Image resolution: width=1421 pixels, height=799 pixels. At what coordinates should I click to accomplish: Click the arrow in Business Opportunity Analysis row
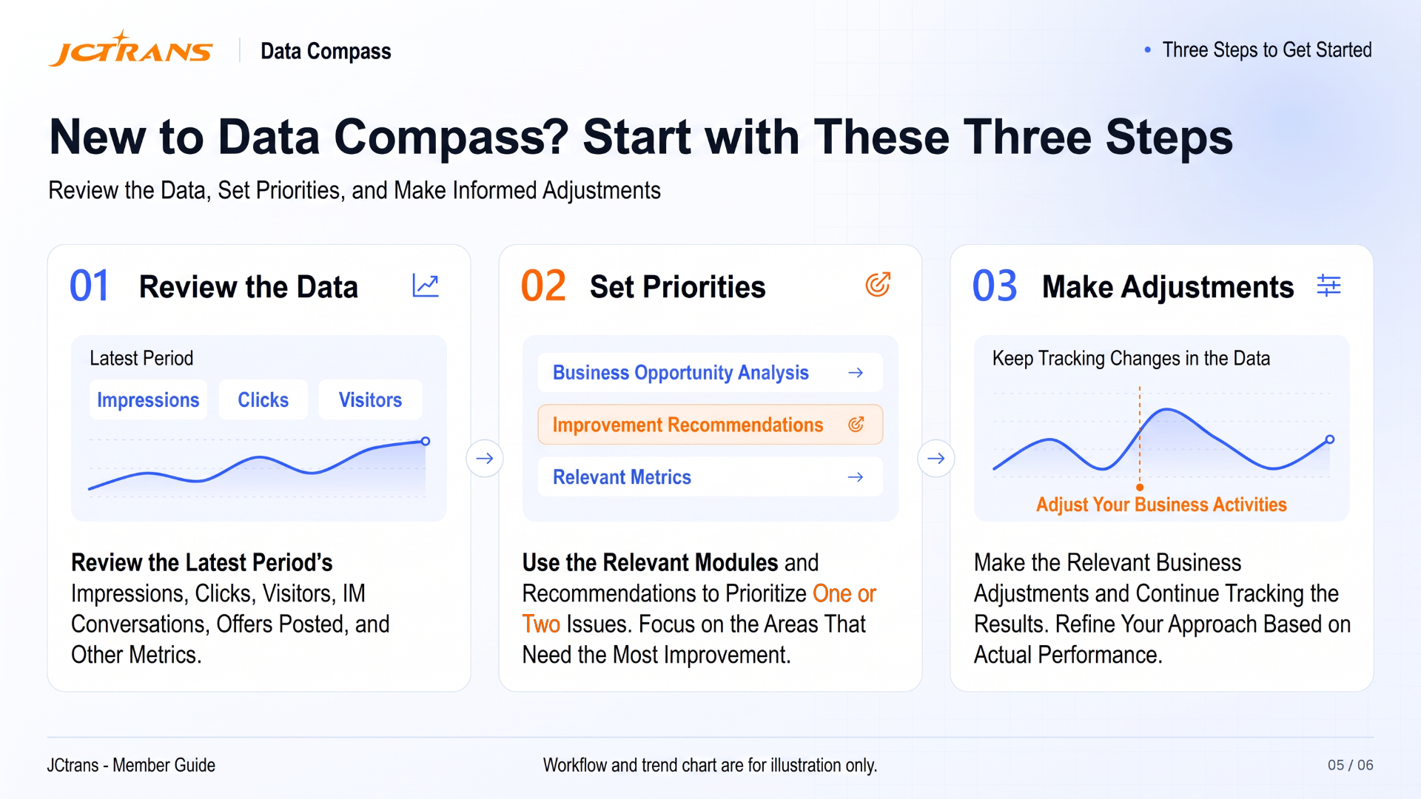856,373
